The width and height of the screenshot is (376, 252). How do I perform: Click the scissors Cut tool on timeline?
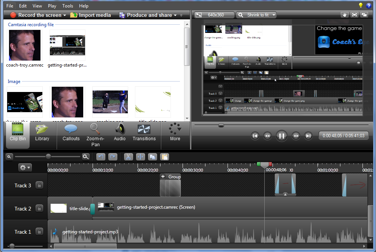[128, 157]
